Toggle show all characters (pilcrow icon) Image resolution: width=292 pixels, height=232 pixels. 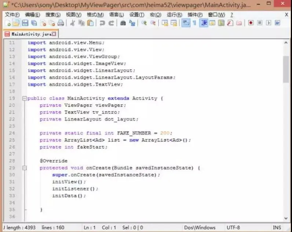pos(194,23)
